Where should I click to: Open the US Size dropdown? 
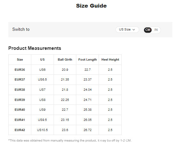tap(127, 30)
